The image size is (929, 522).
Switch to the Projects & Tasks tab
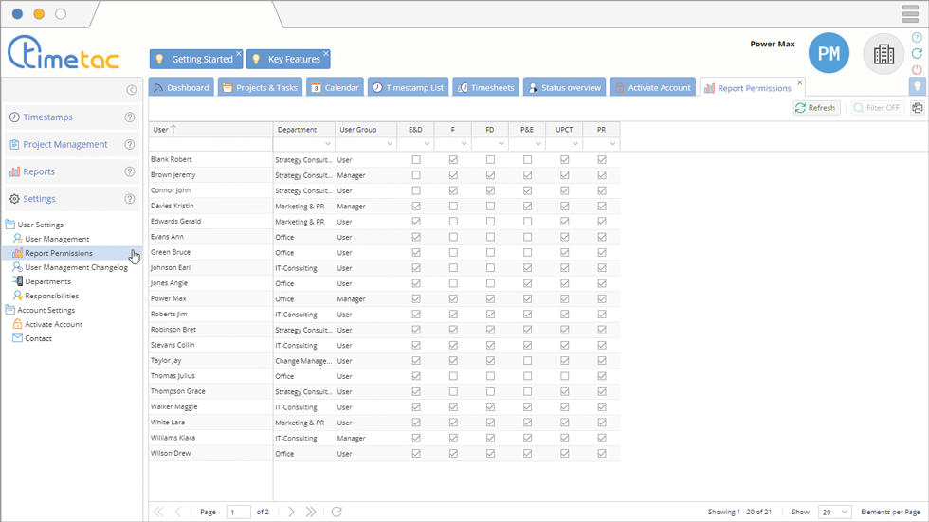click(x=260, y=87)
